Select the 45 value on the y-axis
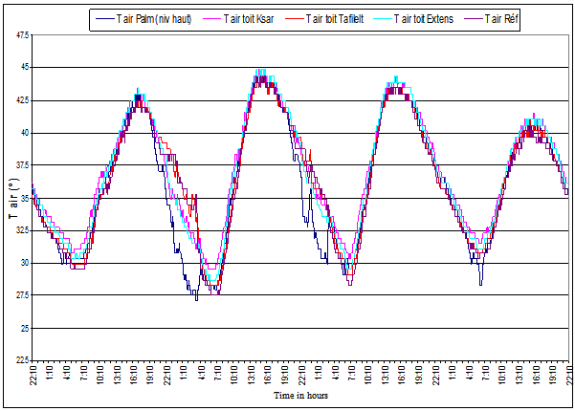The width and height of the screenshot is (575, 411). (x=25, y=68)
